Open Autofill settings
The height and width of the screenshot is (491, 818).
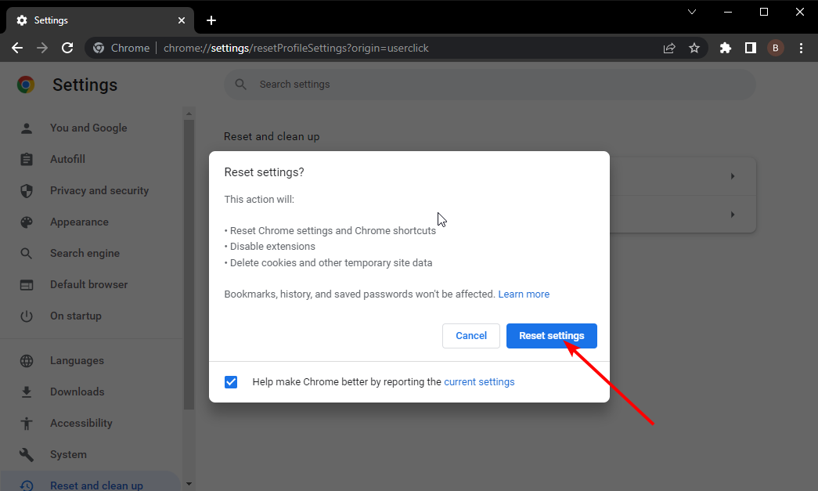pos(67,159)
